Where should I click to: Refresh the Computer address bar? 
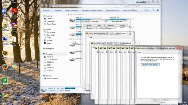tap(124, 6)
